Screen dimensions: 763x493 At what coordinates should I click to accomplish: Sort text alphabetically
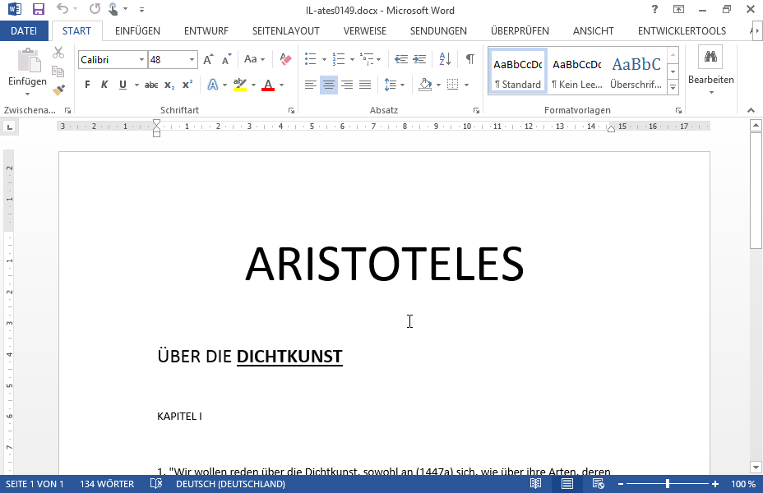tap(445, 59)
